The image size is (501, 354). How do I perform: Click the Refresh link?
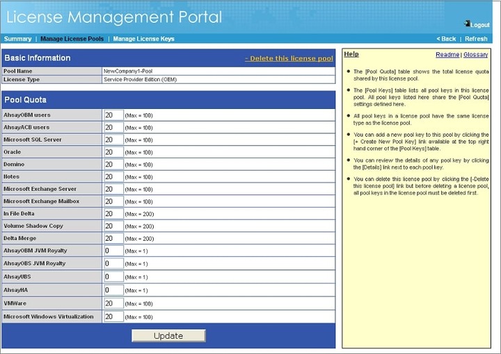(x=476, y=39)
